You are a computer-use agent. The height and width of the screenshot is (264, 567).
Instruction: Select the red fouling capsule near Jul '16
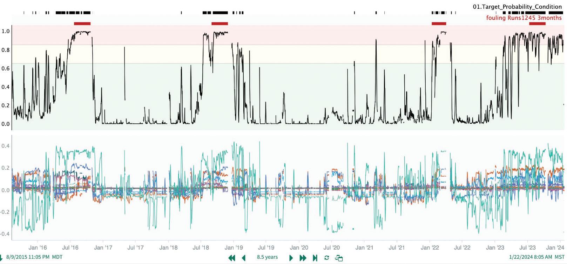click(x=82, y=23)
